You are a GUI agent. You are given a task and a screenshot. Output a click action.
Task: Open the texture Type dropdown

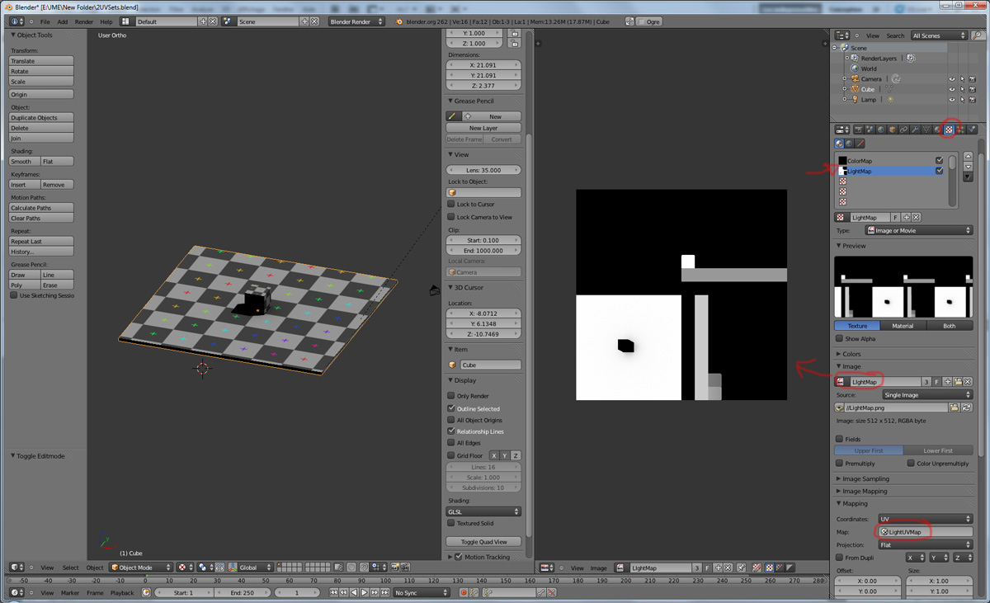tap(918, 231)
